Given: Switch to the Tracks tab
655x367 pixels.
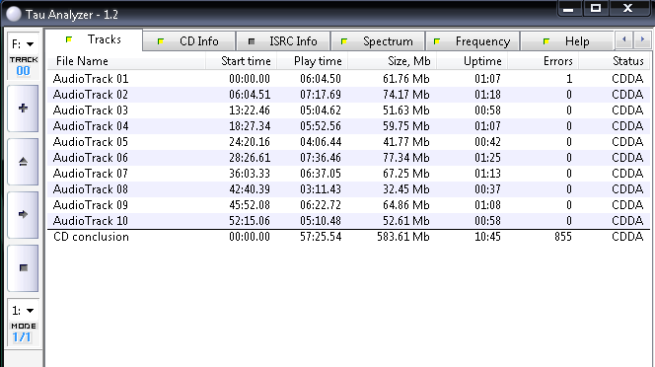Looking at the screenshot, I should pyautogui.click(x=94, y=39).
